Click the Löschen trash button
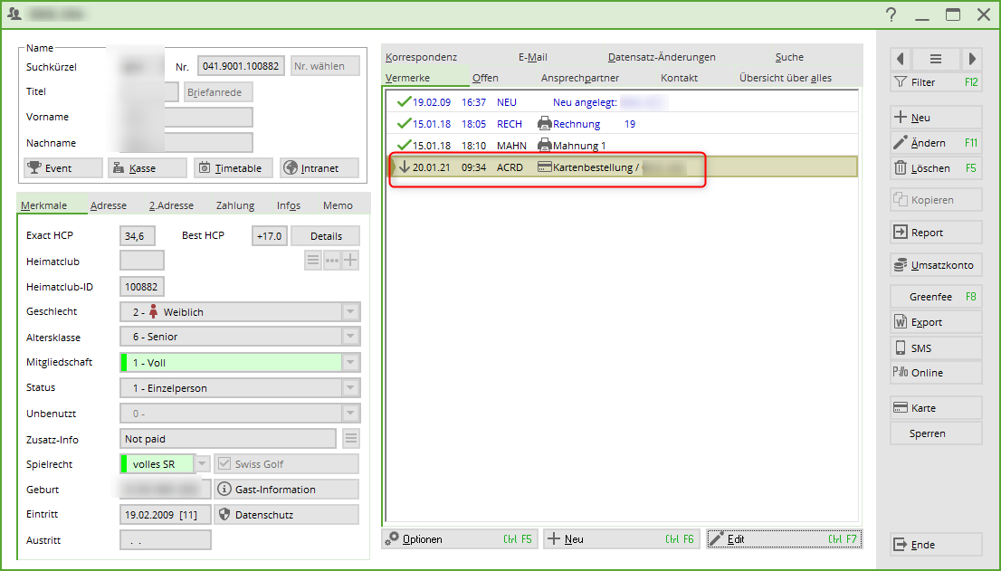Viewport: 1001px width, 571px height. pyautogui.click(x=935, y=168)
